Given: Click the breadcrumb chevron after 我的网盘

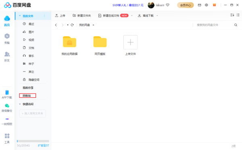Looking at the screenshot, I should (93, 25).
